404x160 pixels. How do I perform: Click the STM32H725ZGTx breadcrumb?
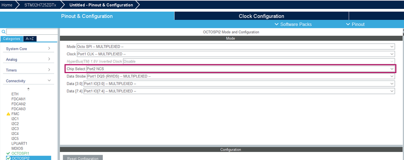pos(40,5)
